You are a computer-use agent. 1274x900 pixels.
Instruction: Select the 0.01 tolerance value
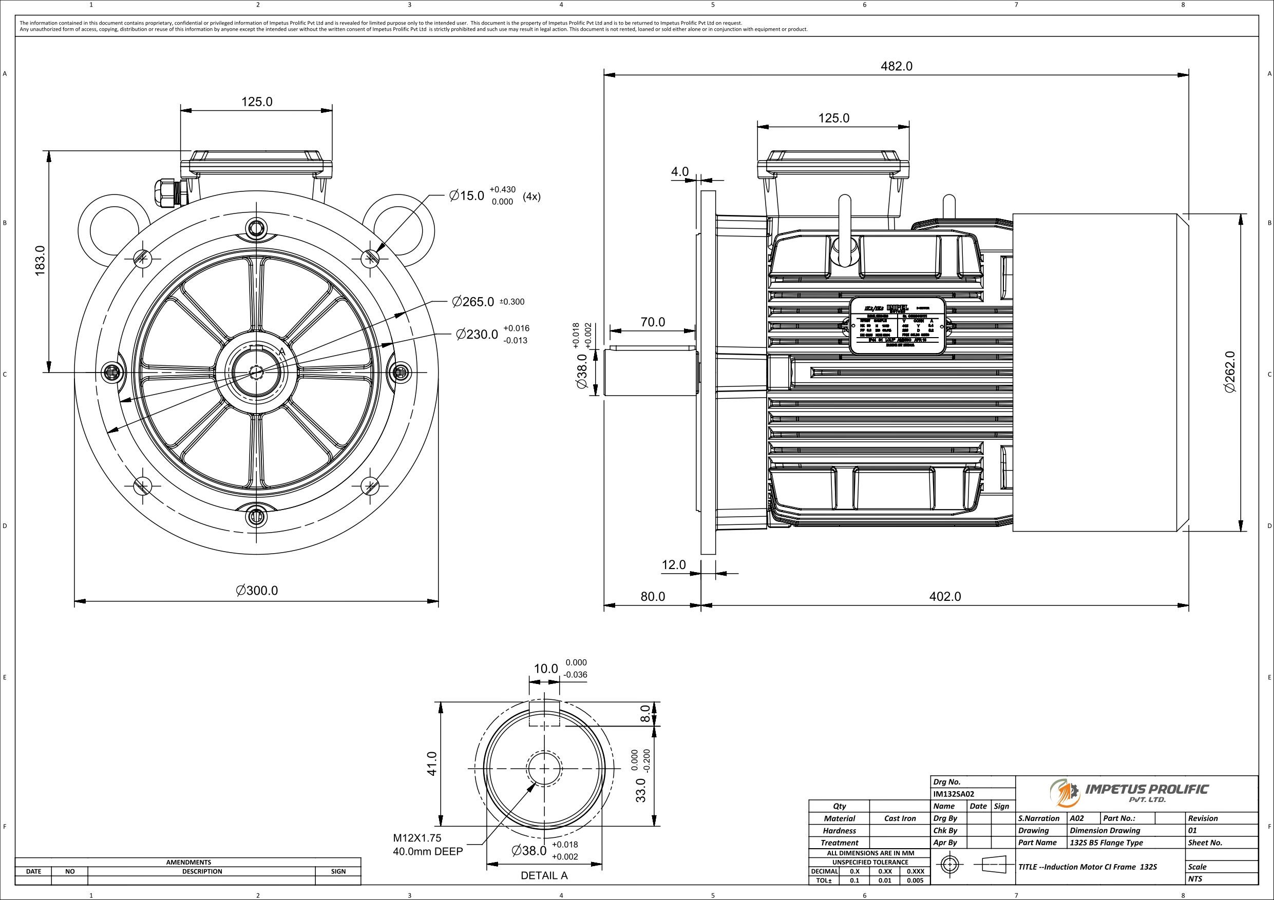(x=884, y=881)
